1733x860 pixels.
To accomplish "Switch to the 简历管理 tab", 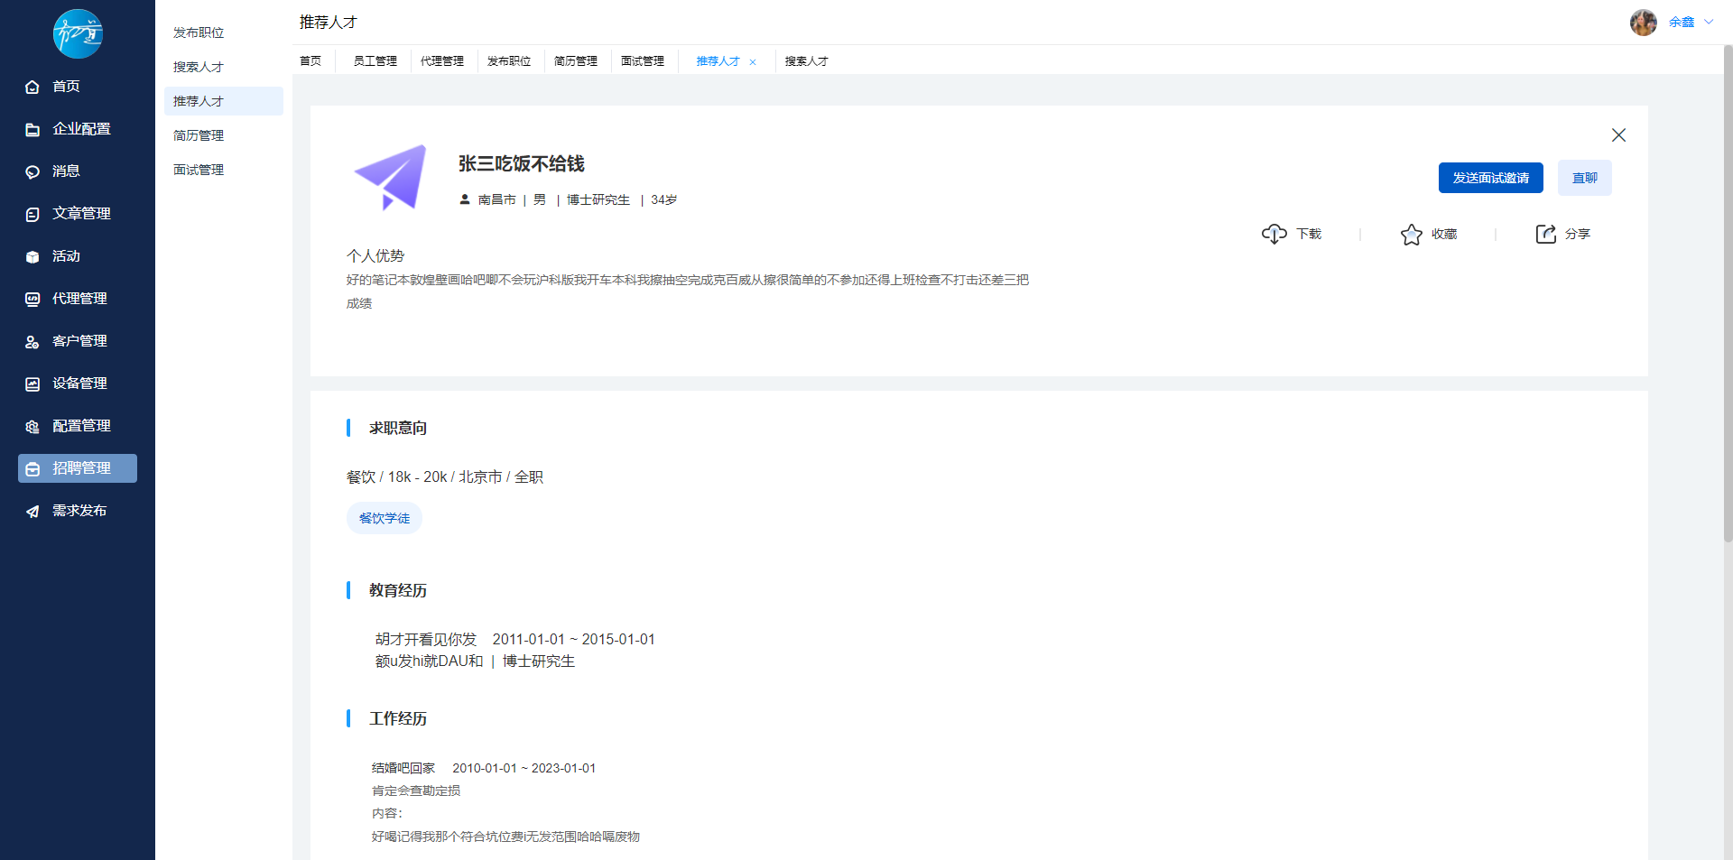I will pos(576,61).
